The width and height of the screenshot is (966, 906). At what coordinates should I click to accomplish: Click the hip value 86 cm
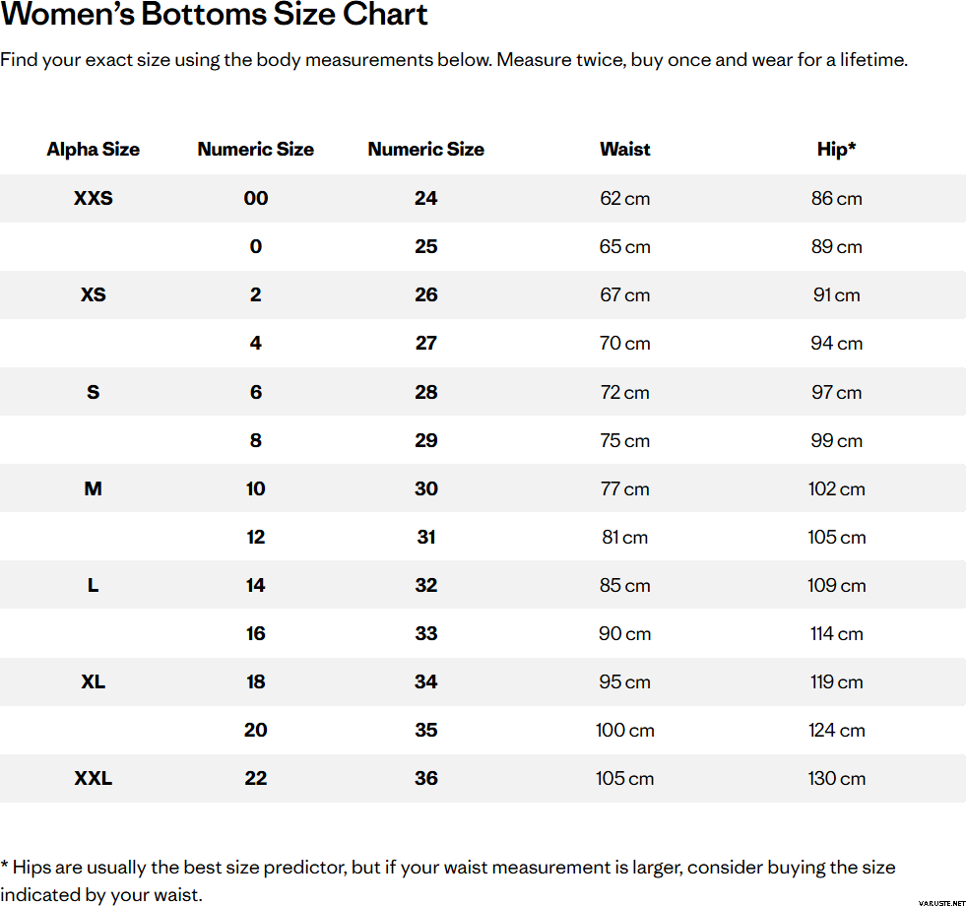[836, 198]
